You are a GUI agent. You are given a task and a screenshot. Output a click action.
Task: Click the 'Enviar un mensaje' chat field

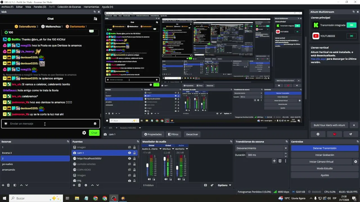pos(51,124)
